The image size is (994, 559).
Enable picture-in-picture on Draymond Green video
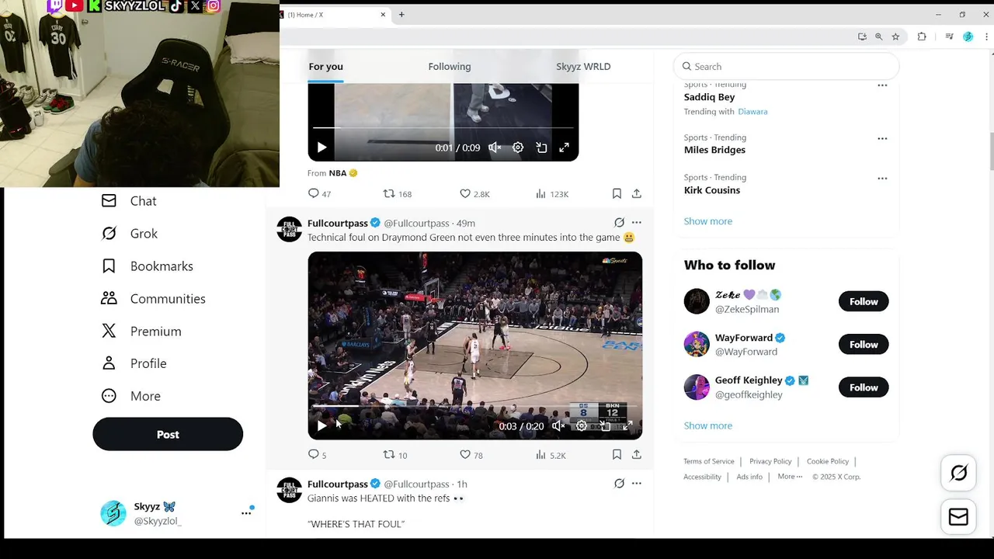605,425
